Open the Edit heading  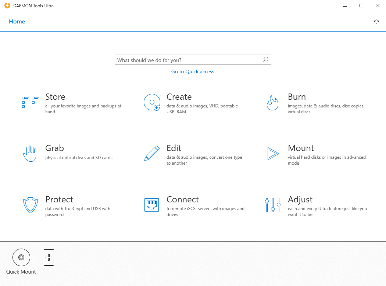pos(174,148)
